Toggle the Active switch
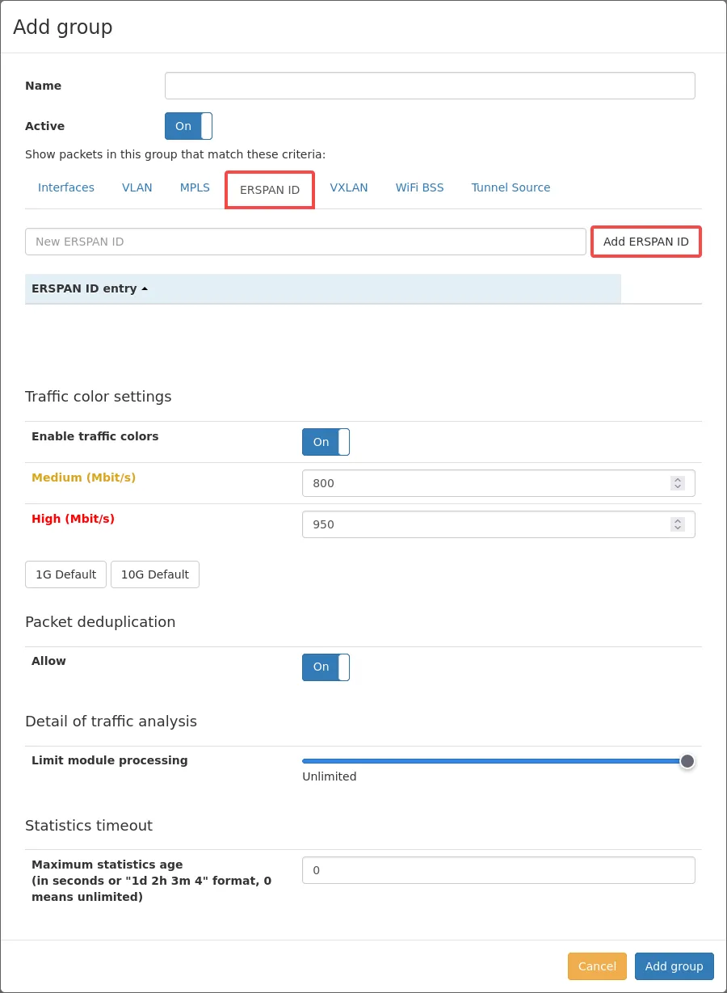Image resolution: width=727 pixels, height=993 pixels. 188,126
